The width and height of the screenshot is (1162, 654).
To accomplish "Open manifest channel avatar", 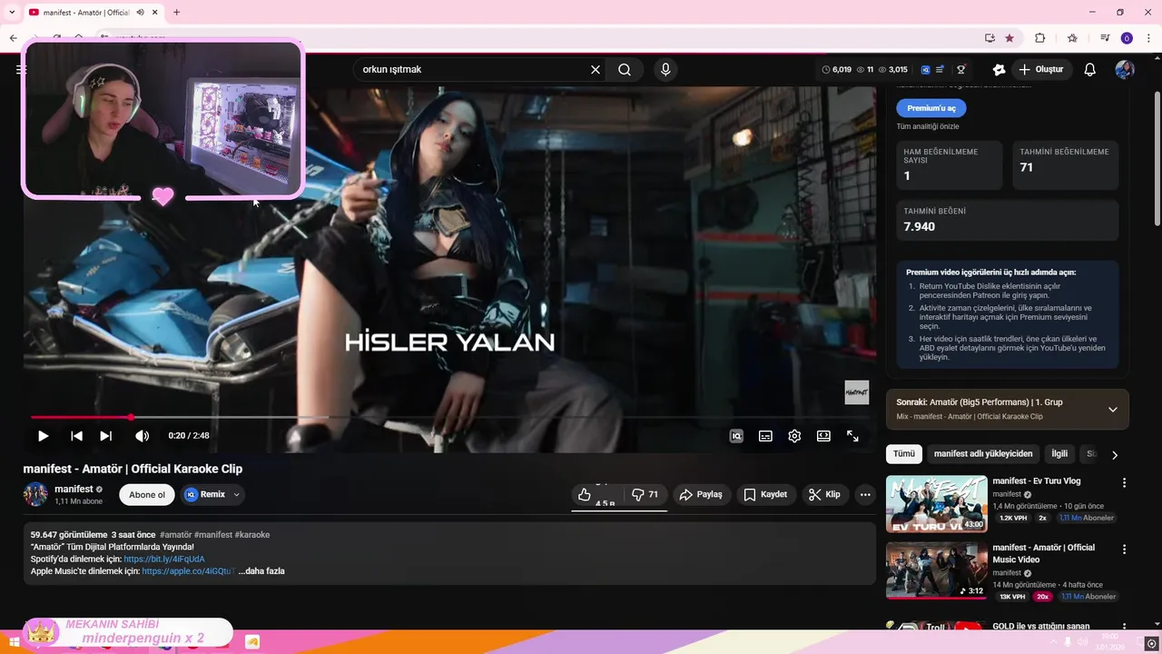I will click(x=35, y=495).
